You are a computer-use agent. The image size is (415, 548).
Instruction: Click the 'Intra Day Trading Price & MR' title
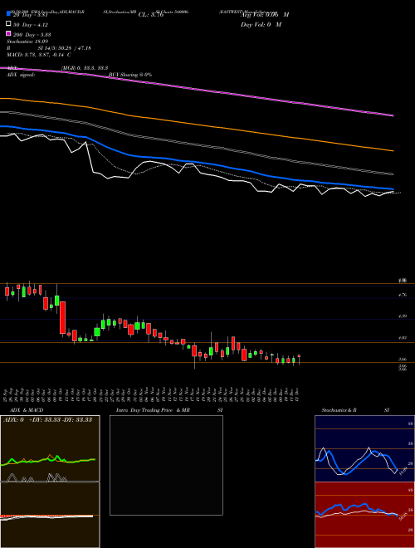pos(153,410)
